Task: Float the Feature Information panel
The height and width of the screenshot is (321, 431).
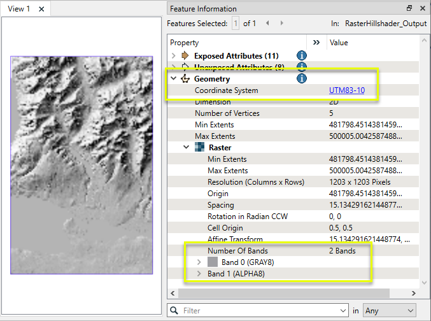Action: pyautogui.click(x=409, y=8)
